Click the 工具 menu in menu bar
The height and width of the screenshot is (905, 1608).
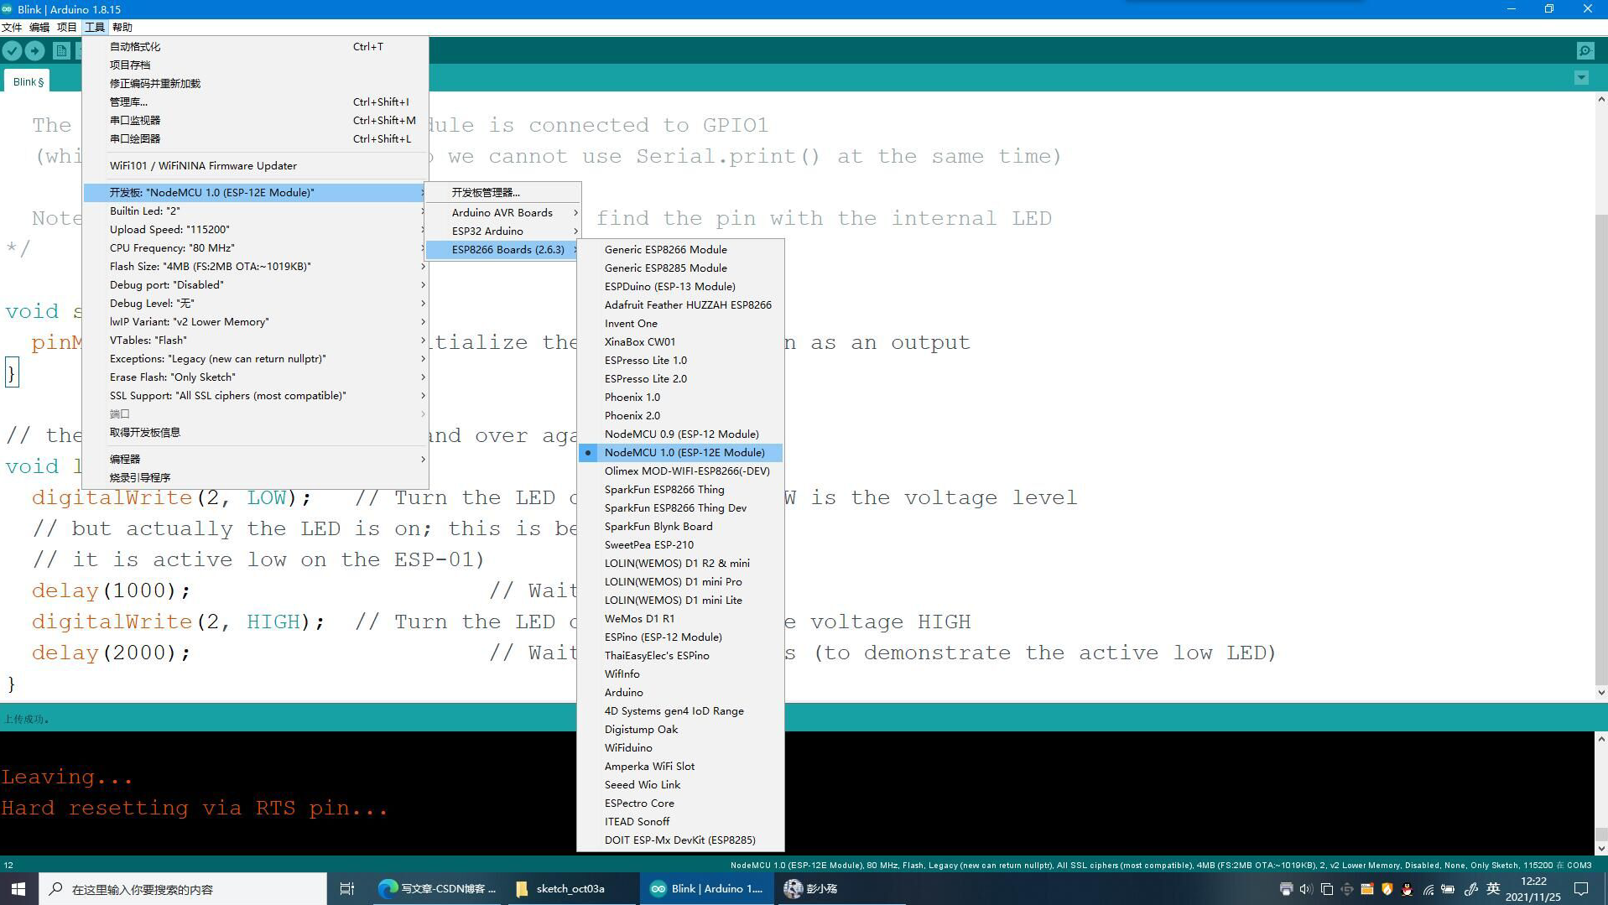click(x=95, y=27)
